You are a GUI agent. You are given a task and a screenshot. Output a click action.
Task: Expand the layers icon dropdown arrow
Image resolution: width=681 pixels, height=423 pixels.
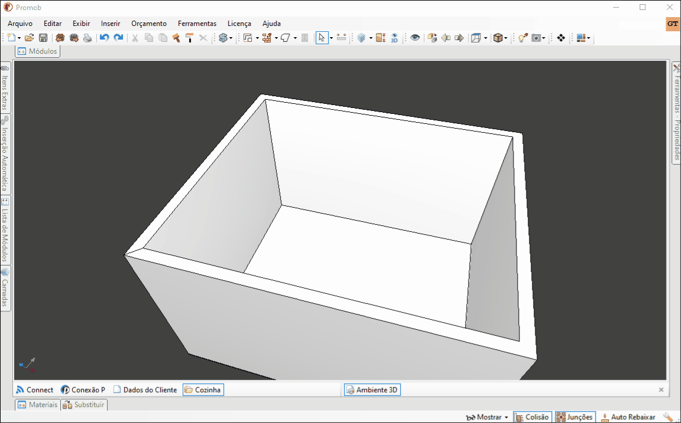(371, 38)
